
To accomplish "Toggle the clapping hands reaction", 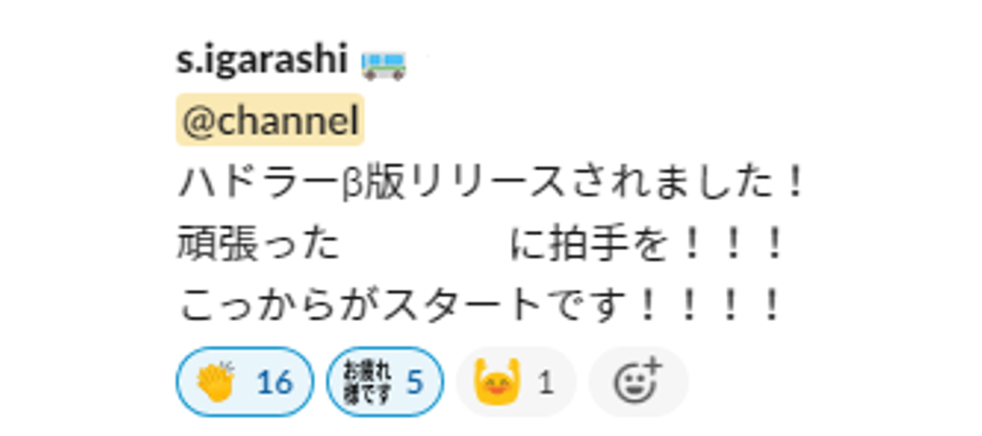I will tap(245, 381).
